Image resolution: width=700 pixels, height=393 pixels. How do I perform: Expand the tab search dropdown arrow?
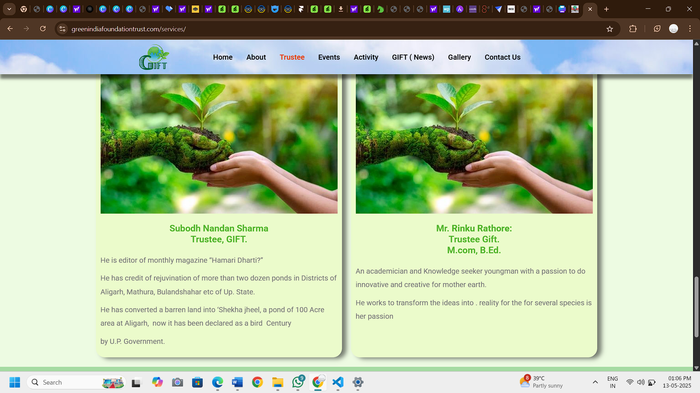pyautogui.click(x=9, y=9)
